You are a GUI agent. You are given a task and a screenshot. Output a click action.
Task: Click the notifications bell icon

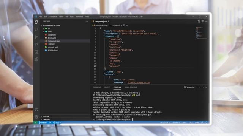click(207, 122)
